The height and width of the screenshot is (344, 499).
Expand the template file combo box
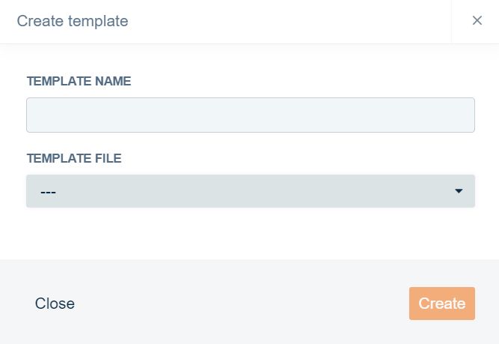click(250, 191)
